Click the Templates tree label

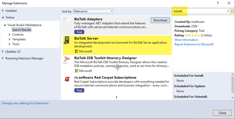pyautogui.click(x=19, y=39)
